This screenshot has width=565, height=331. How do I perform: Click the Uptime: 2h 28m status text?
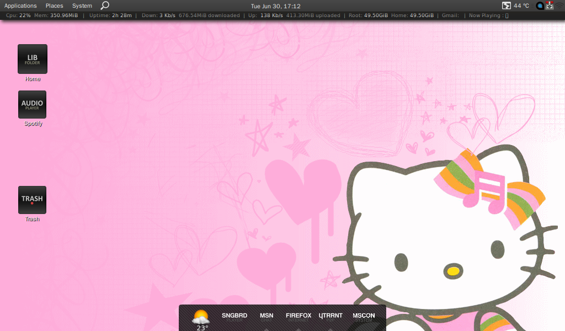coord(110,15)
